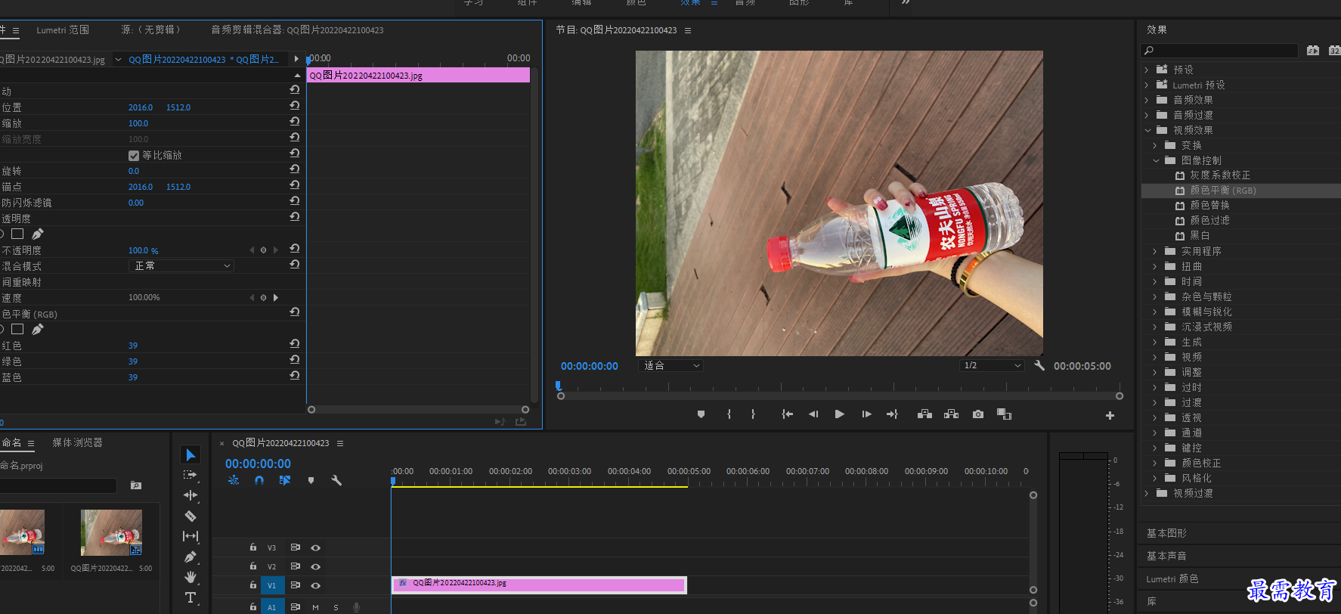This screenshot has height=614, width=1341.
Task: Click Mark In bracket icon
Action: point(729,414)
